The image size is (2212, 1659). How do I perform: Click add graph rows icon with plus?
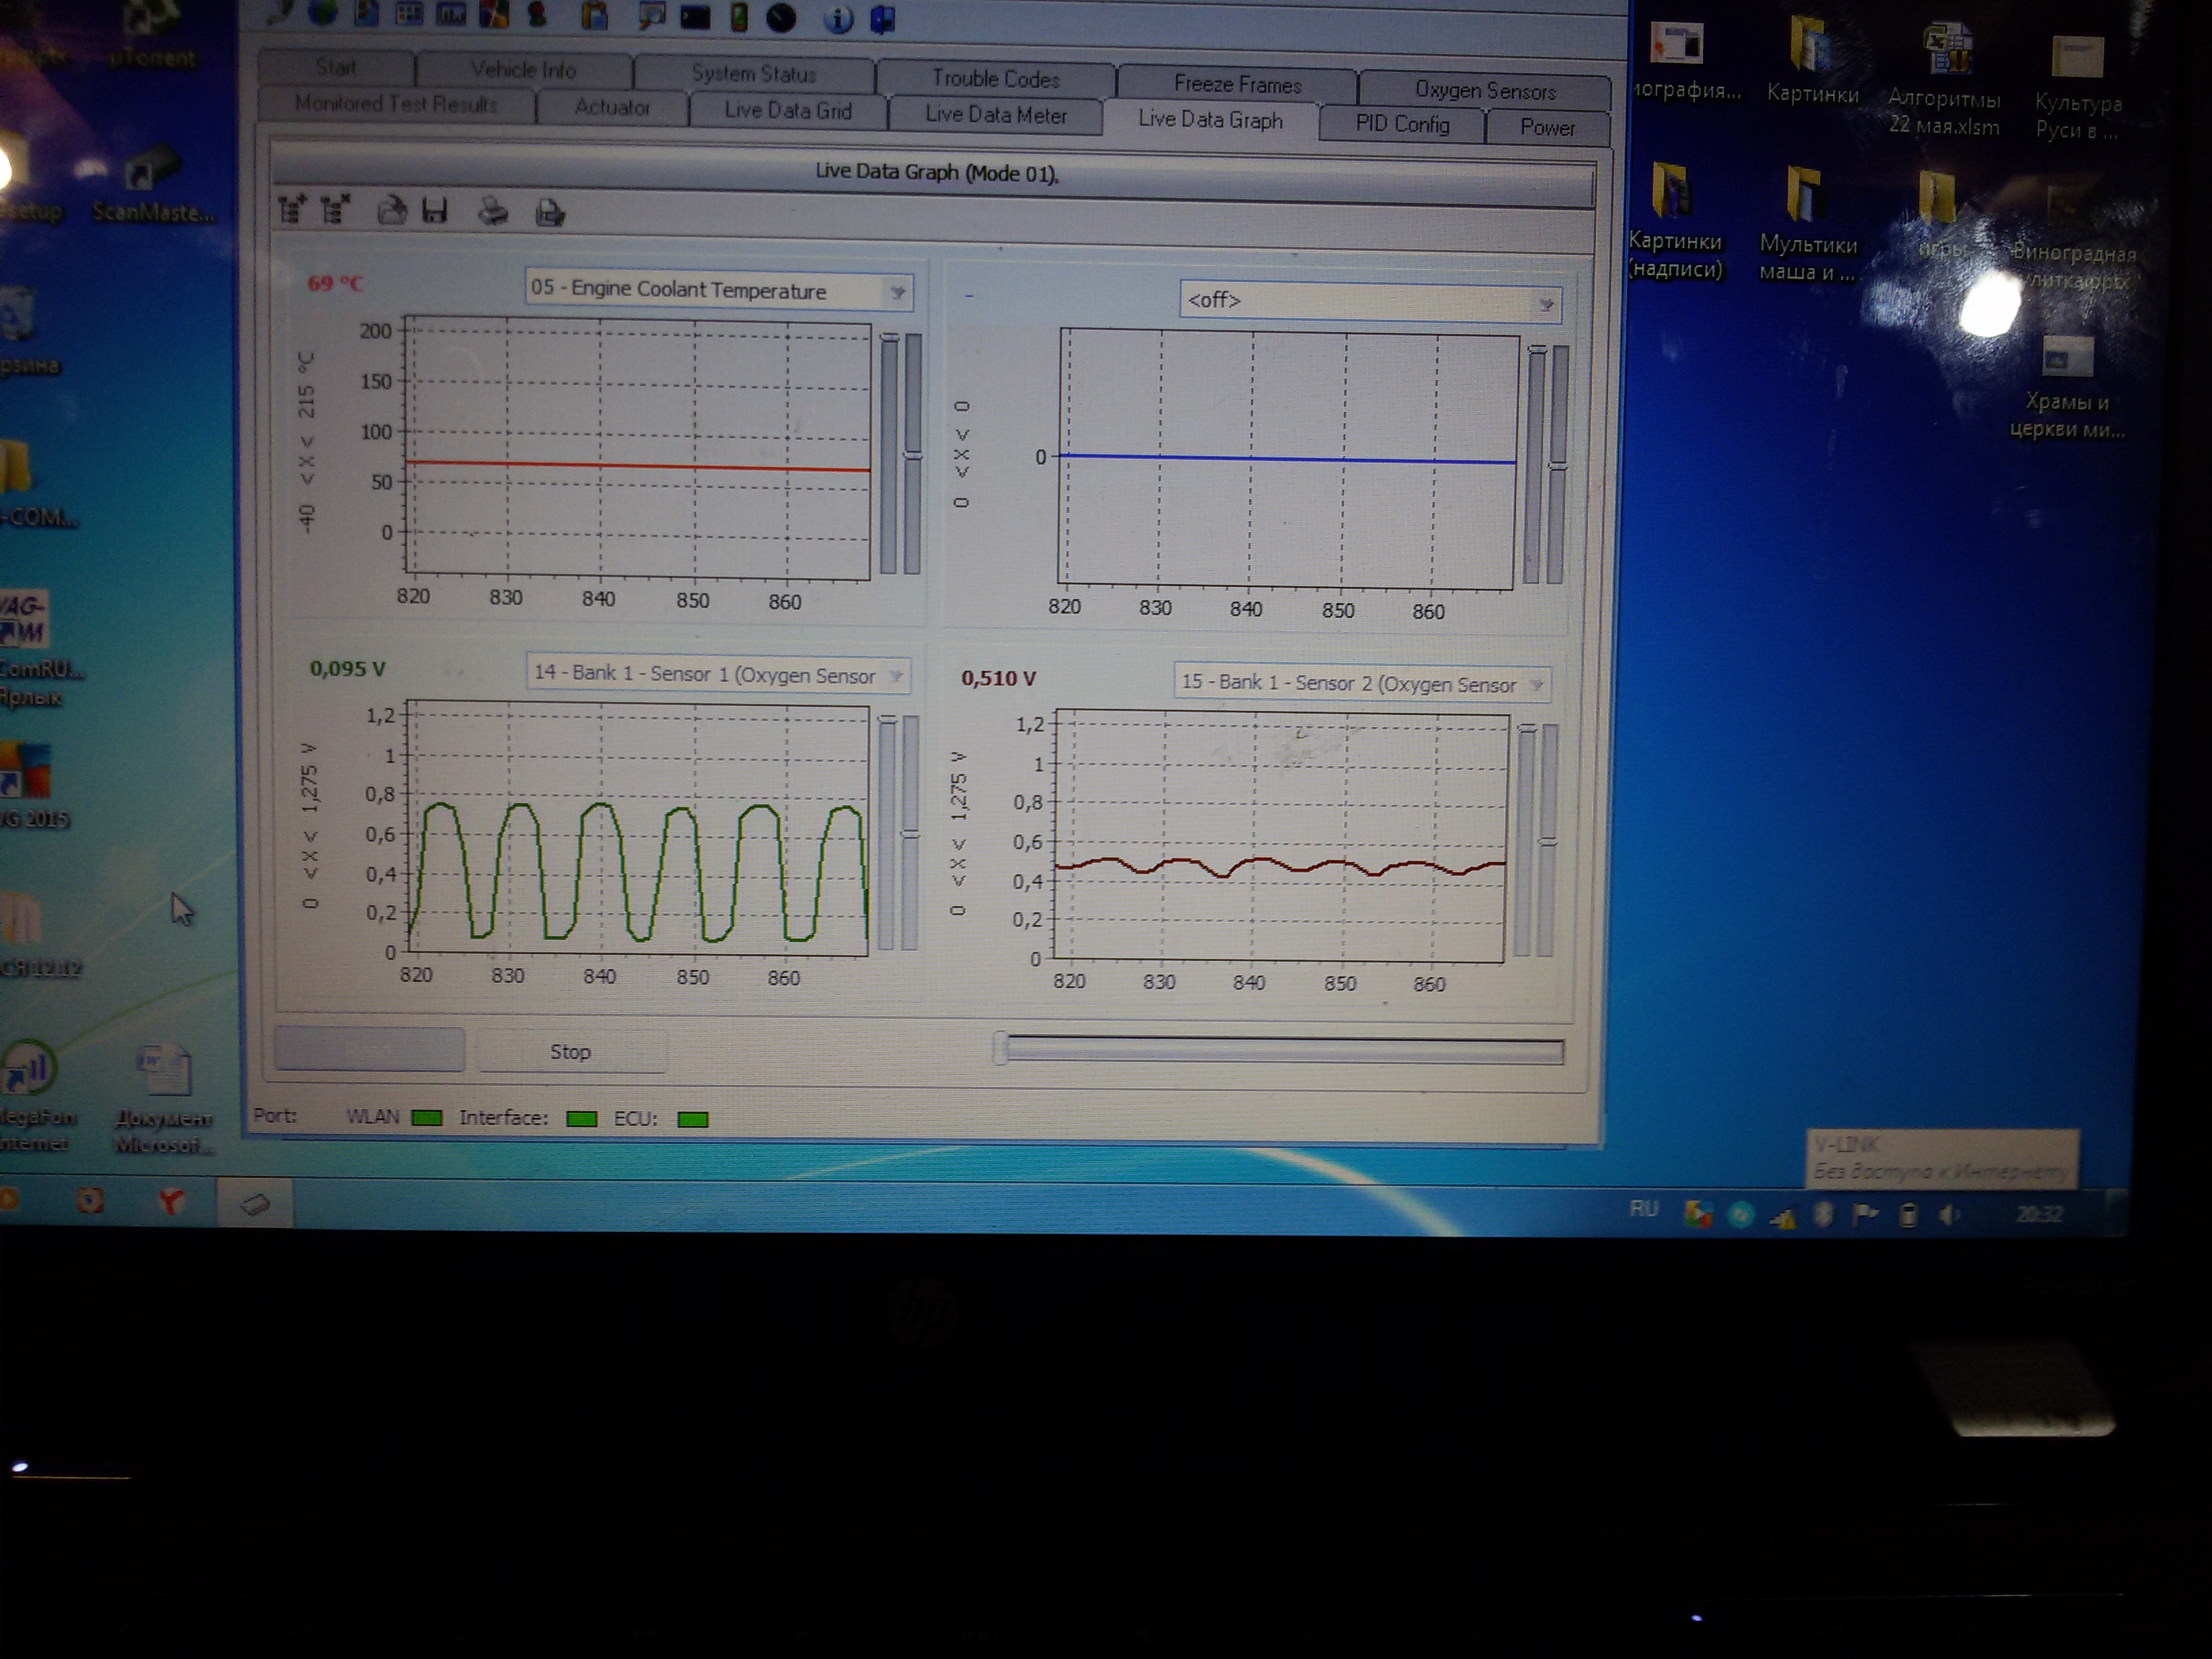[x=292, y=209]
